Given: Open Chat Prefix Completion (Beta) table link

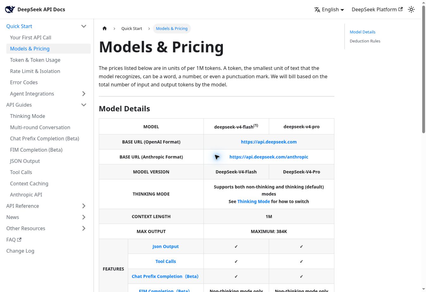Looking at the screenshot, I should (165, 276).
